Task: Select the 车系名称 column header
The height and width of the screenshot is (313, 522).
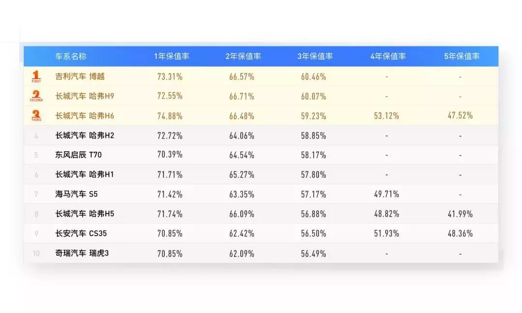Action: coord(71,56)
